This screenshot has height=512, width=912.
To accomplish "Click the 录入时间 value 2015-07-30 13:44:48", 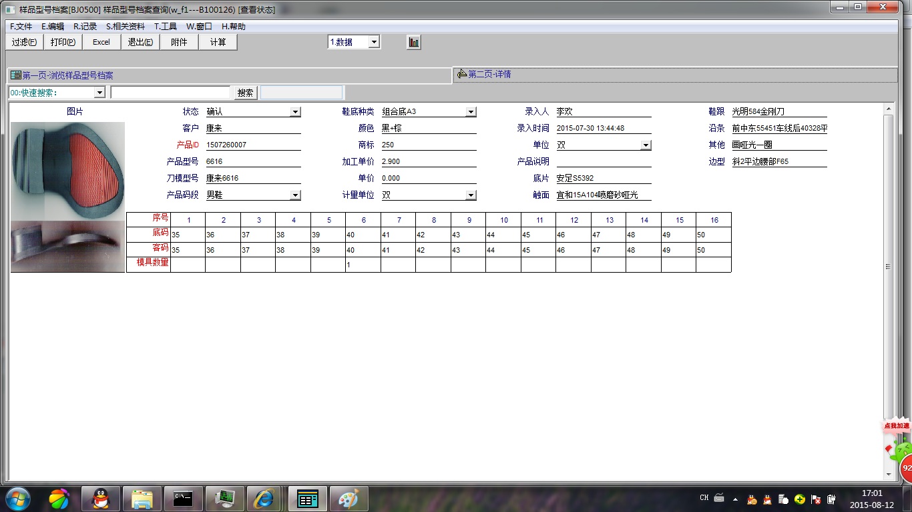I will [x=604, y=129].
